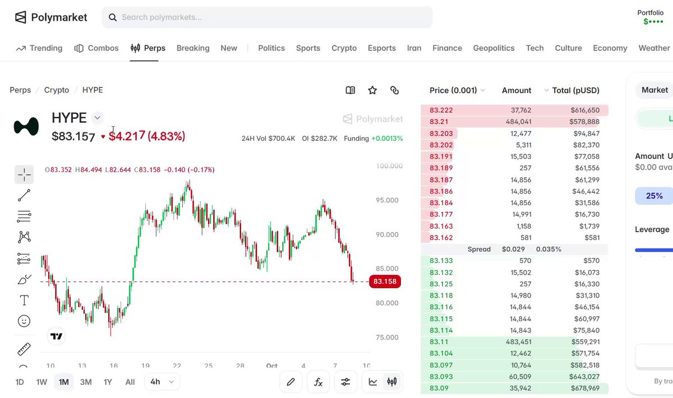This screenshot has height=398, width=673.
Task: Open the Trending tab
Action: [39, 48]
